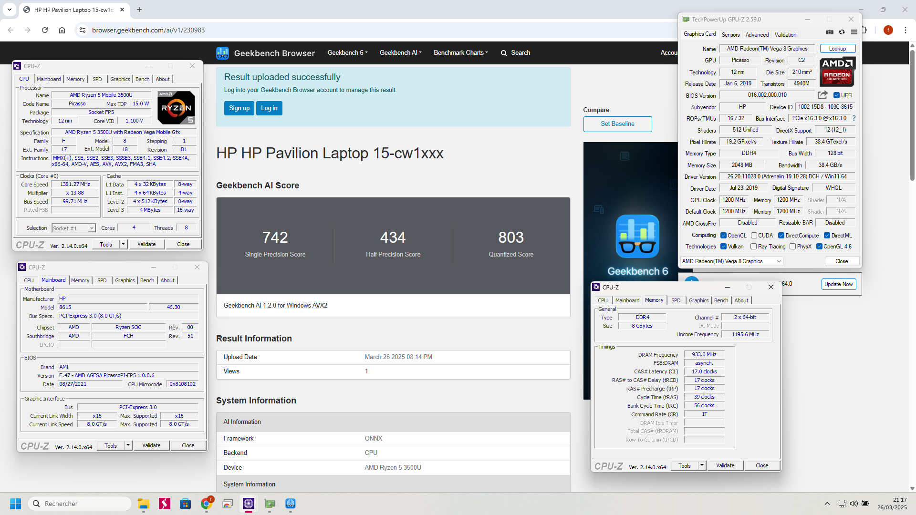This screenshot has width=916, height=515.
Task: Toggle the DirectCompute checkbox
Action: coord(781,236)
